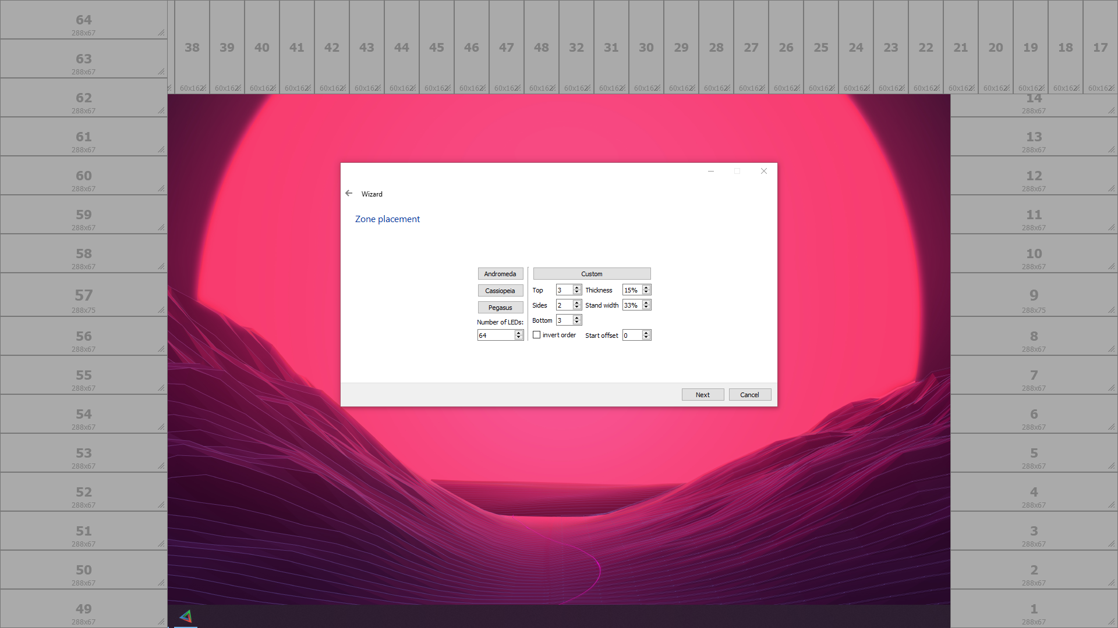The image size is (1118, 628).
Task: Grab the resize handle on zone 64
Action: click(x=162, y=33)
